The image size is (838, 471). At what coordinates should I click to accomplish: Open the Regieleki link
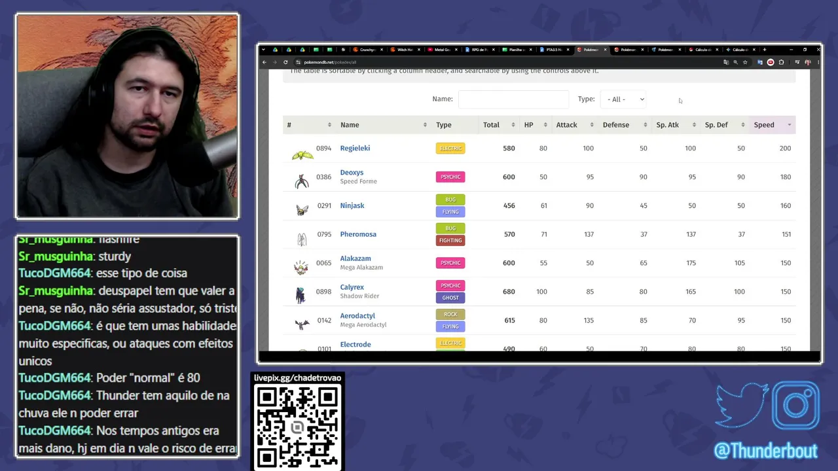[355, 148]
